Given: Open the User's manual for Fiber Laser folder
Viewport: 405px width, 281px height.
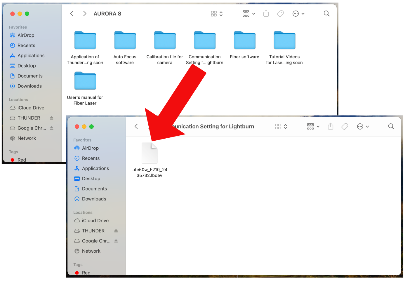Looking at the screenshot, I should tap(85, 81).
